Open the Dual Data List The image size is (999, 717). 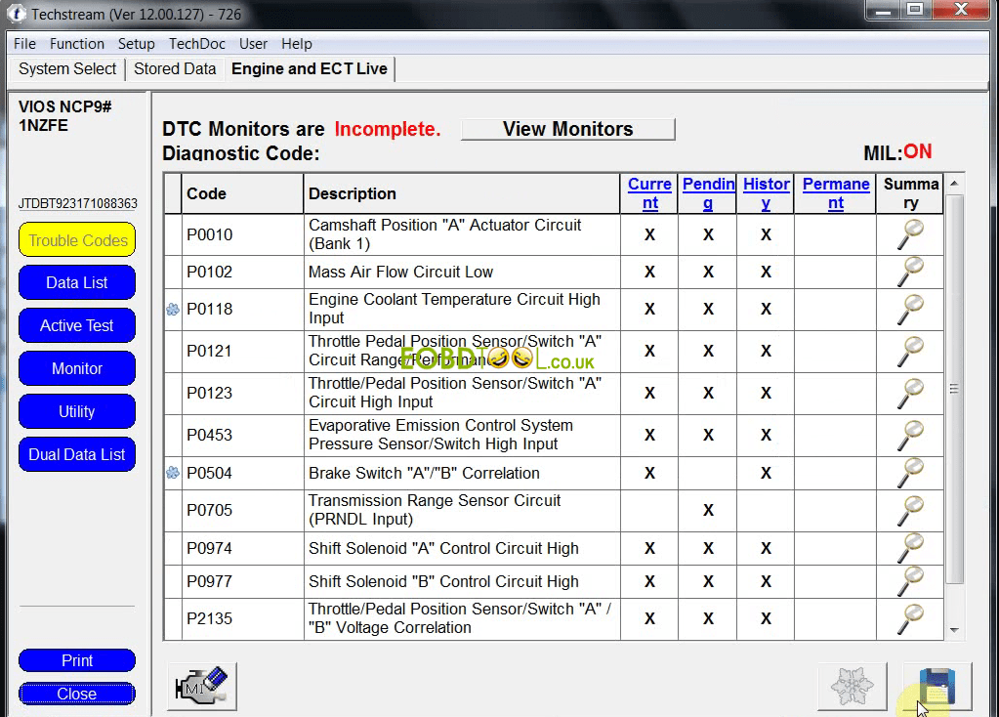pyautogui.click(x=77, y=454)
